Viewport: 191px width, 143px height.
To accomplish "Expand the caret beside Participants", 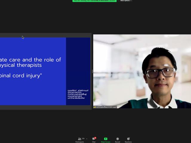I will point(87,139).
